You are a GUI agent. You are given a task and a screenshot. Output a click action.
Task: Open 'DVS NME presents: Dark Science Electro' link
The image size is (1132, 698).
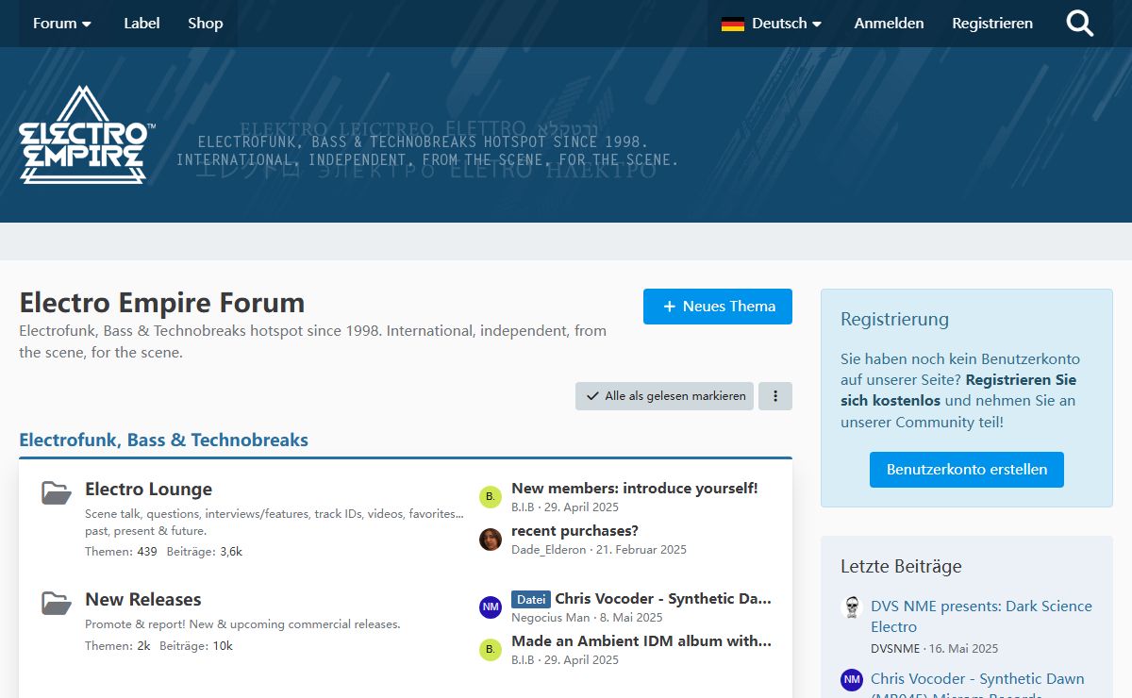tap(981, 616)
